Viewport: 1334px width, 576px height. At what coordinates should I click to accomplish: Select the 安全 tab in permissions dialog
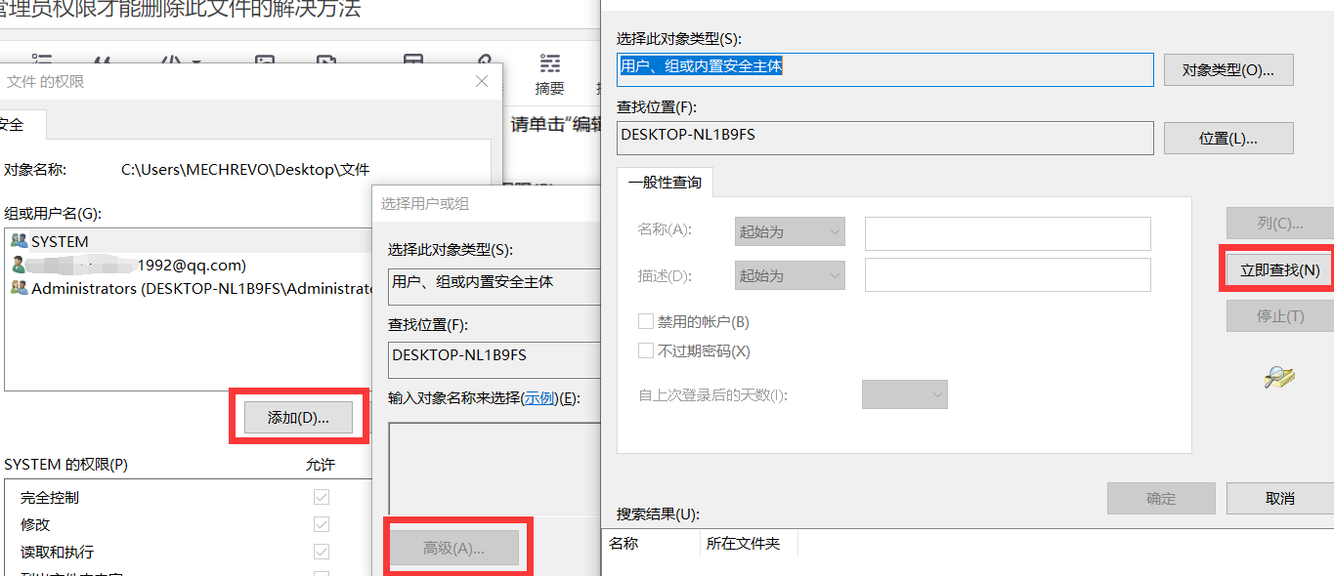tap(20, 125)
